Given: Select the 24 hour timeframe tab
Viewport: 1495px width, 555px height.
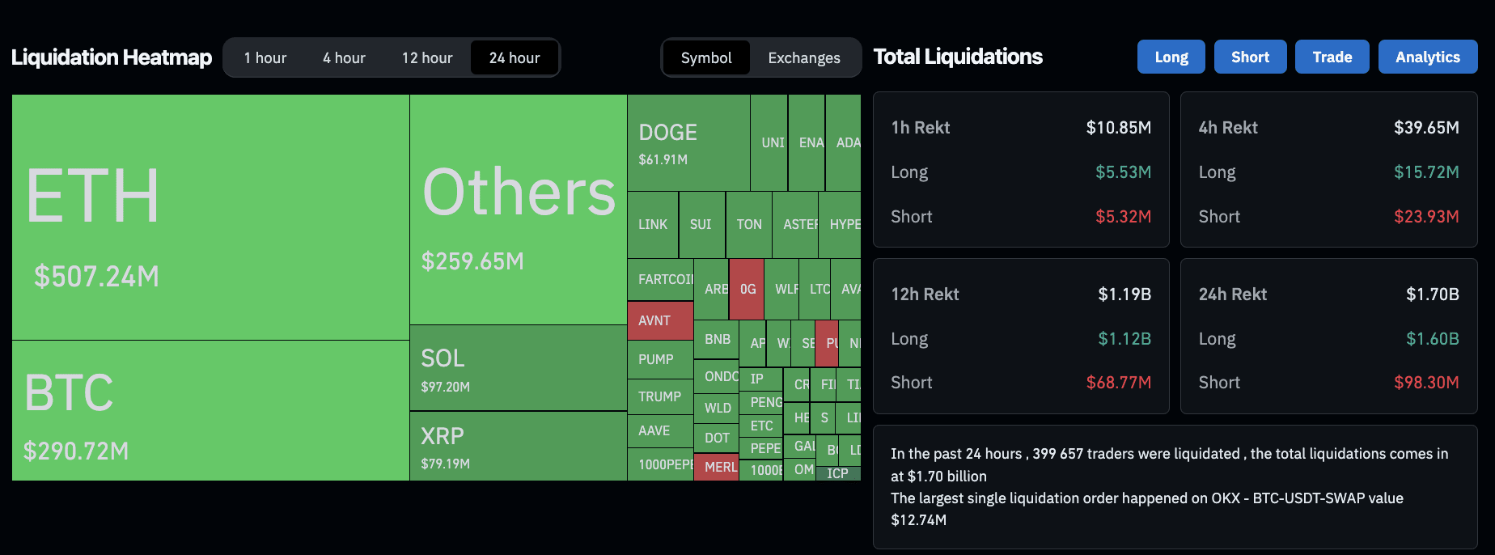Looking at the screenshot, I should (x=515, y=57).
